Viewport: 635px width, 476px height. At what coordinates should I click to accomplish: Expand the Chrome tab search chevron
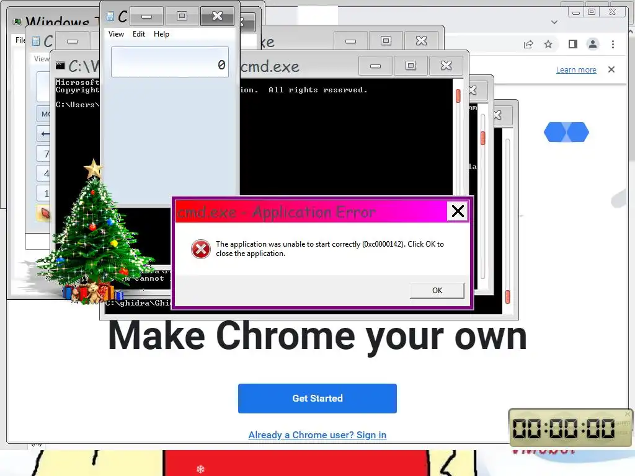click(x=554, y=22)
